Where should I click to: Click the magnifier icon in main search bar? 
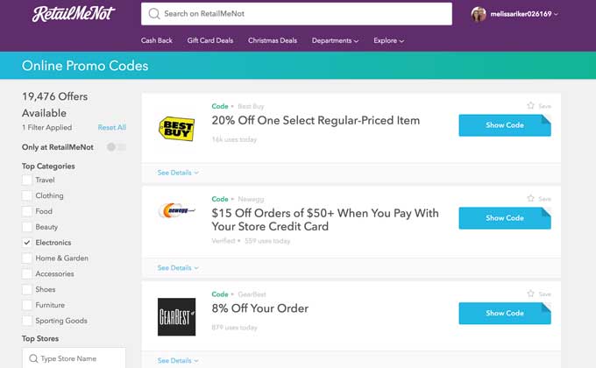[154, 14]
